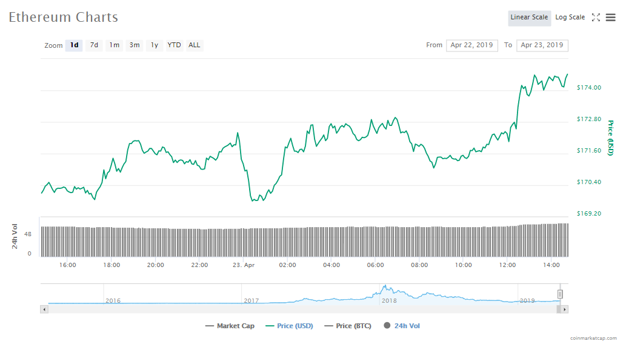Click the To date field
Image resolution: width=626 pixels, height=350 pixels.
(542, 45)
